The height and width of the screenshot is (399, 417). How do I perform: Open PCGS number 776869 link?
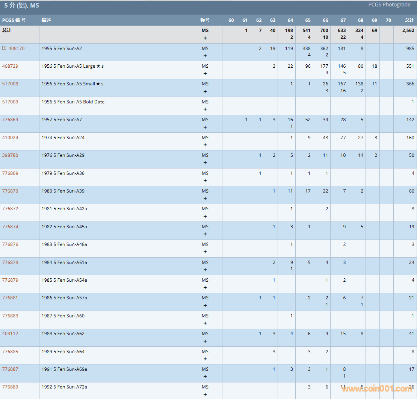pyautogui.click(x=10, y=173)
